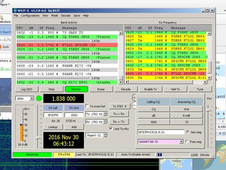Click Band Activity scrollbar down arrow
226x170 pixels.
(x=121, y=82)
